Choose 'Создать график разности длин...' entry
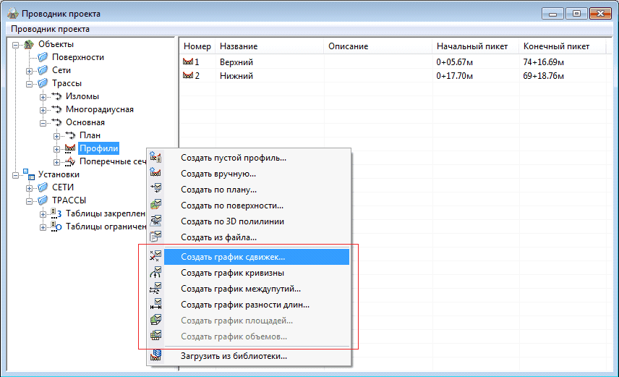 point(245,305)
